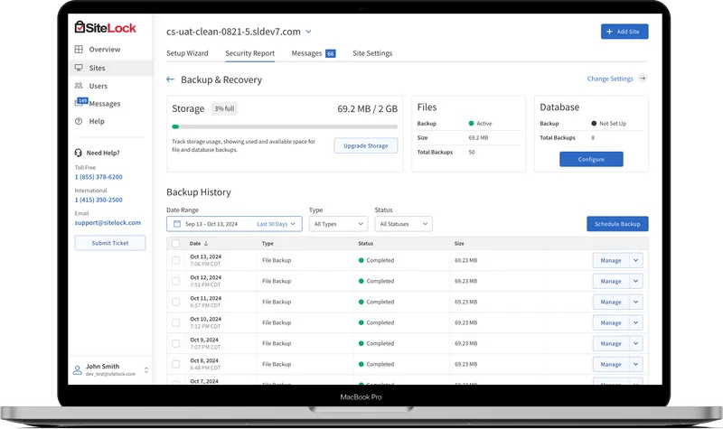Screen dimensions: 723x429
Task: Click support@sitelock.com email link
Action: (108, 222)
